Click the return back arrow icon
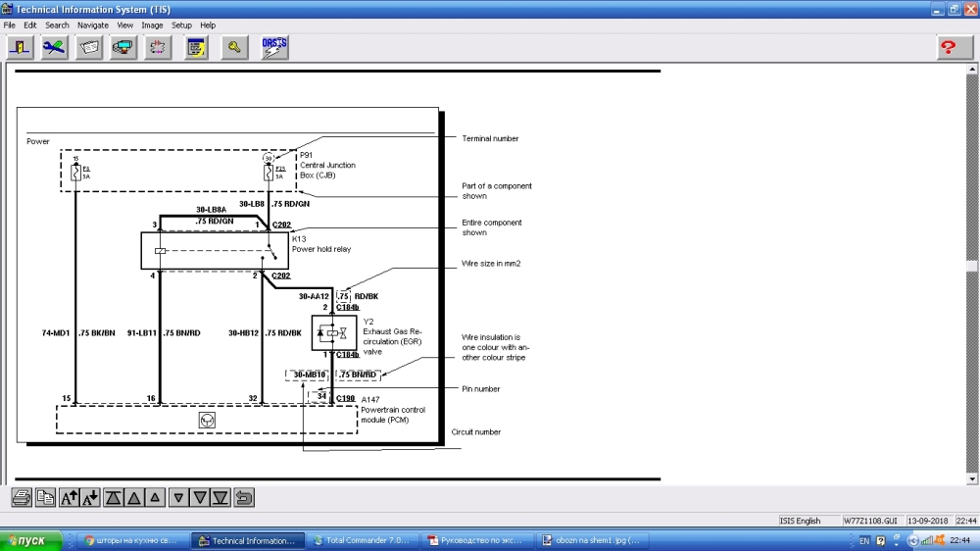 click(244, 498)
